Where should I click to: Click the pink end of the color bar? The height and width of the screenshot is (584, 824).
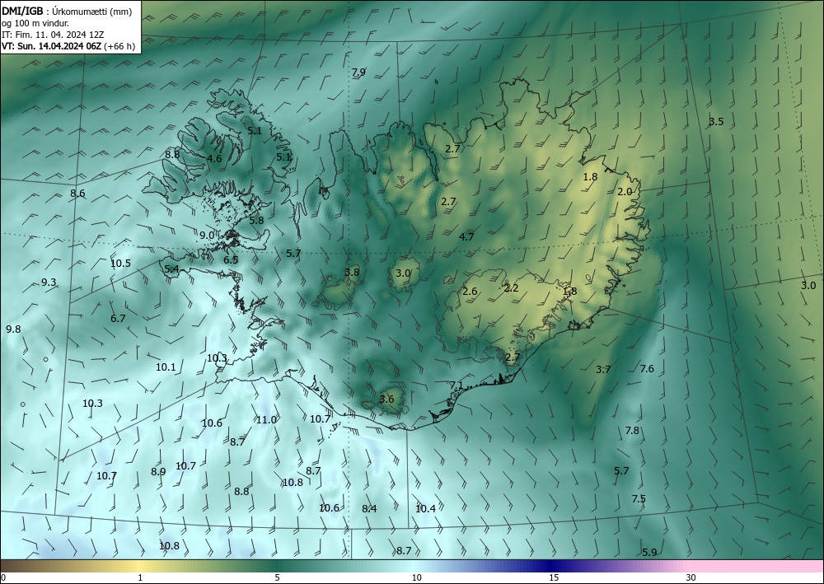point(756,566)
